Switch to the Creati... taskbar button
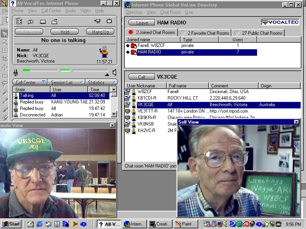 point(160,224)
